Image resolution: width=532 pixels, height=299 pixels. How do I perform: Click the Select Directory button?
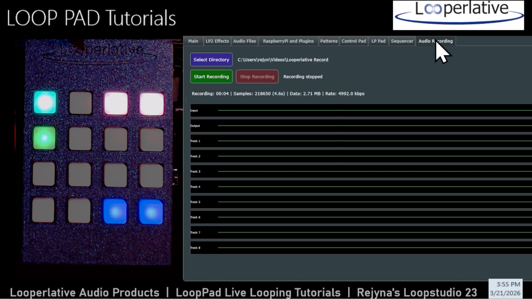pyautogui.click(x=211, y=60)
